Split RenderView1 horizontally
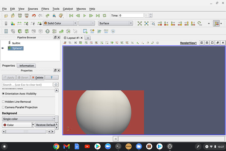 202,43
